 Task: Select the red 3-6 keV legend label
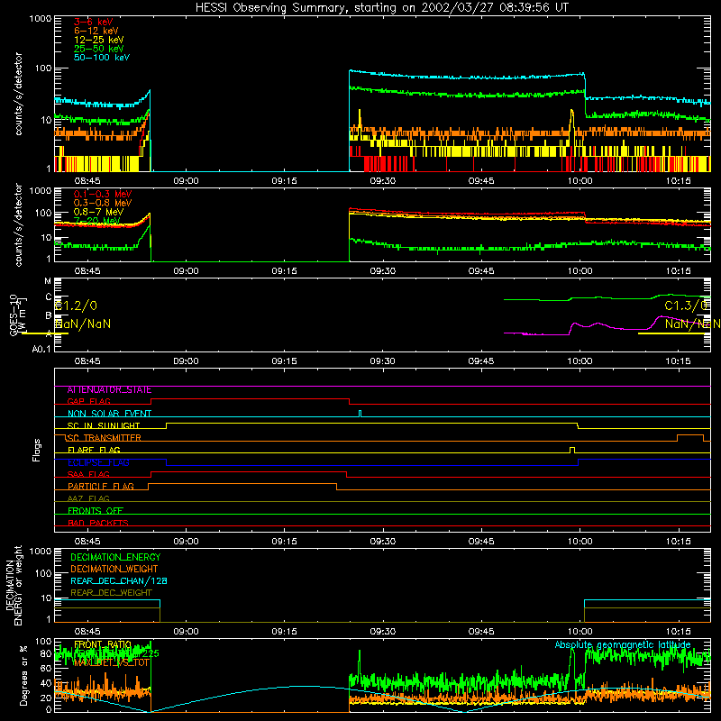tap(94, 22)
